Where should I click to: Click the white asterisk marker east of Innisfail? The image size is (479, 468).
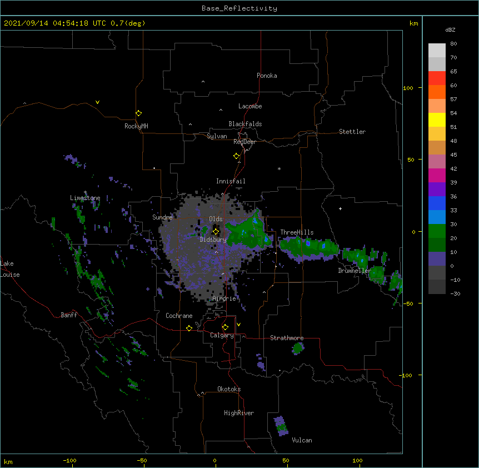point(279,168)
